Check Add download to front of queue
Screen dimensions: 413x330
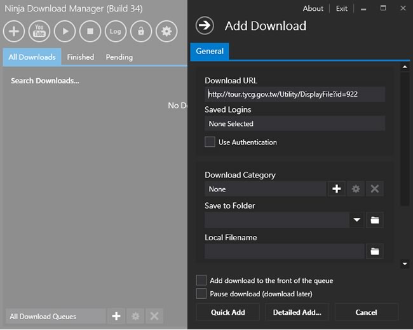pos(201,280)
